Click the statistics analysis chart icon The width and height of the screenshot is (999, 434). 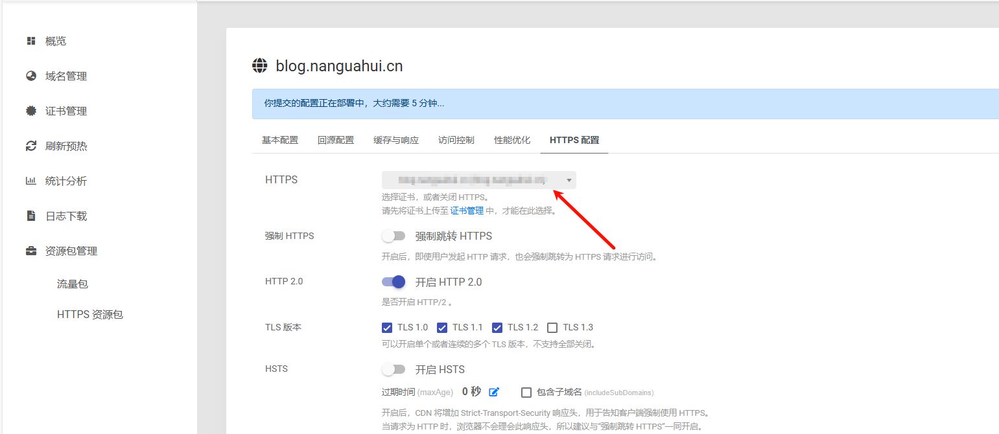[30, 181]
